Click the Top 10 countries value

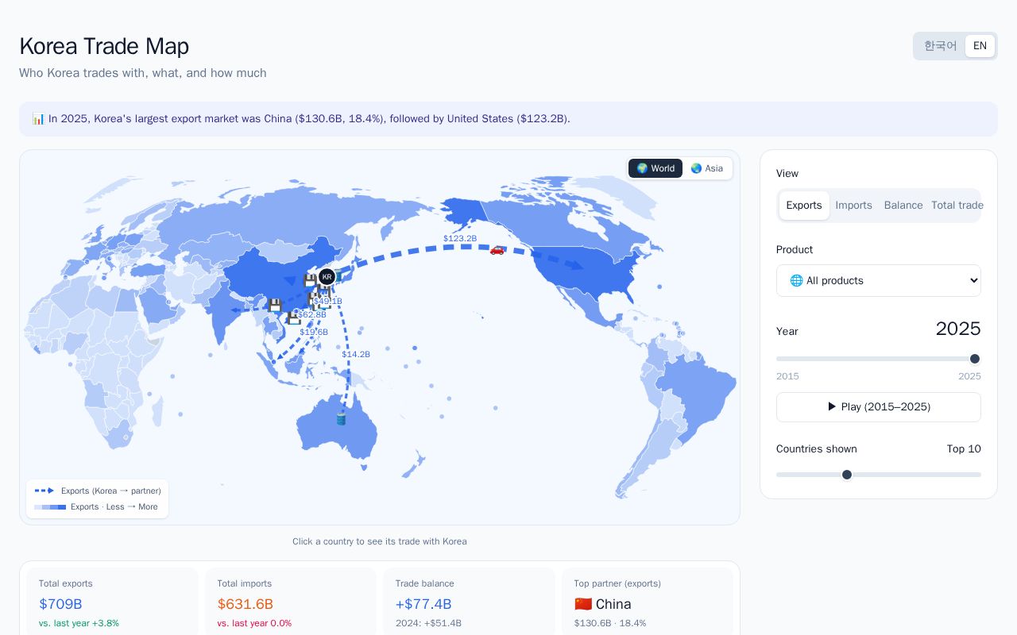[x=964, y=449]
